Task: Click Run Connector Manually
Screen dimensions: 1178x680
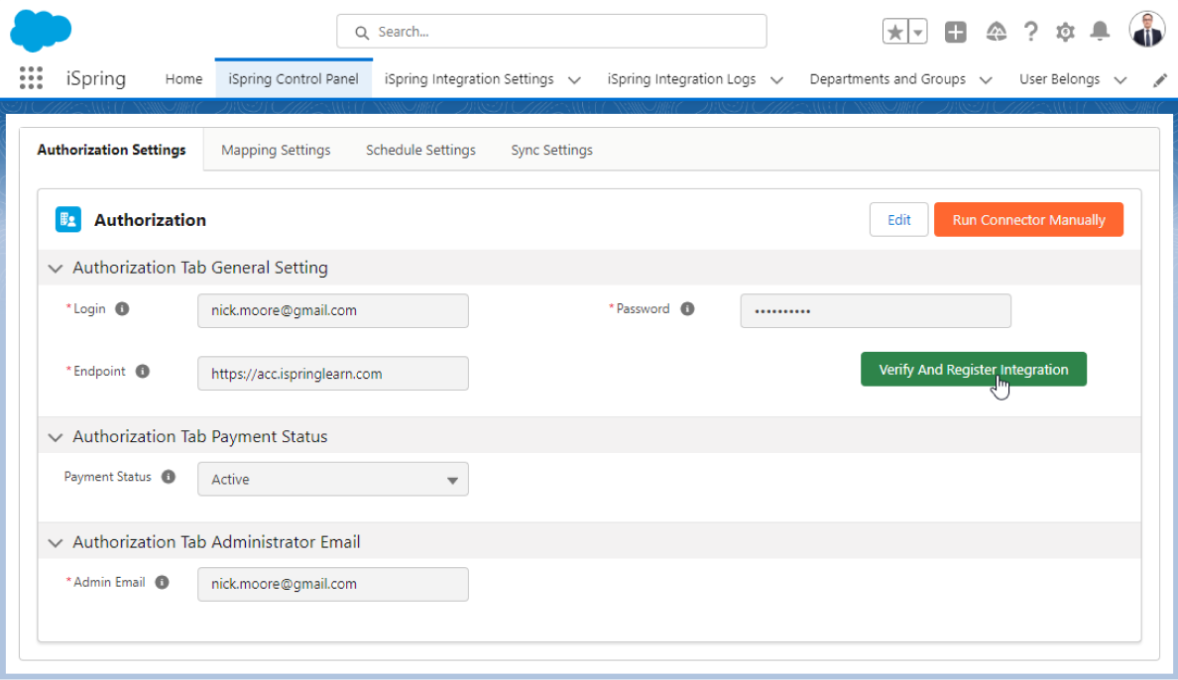Action: click(1028, 219)
